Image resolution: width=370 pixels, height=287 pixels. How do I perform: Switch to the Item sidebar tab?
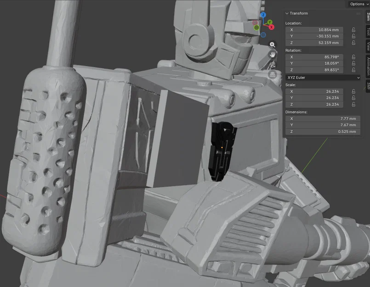[368, 17]
